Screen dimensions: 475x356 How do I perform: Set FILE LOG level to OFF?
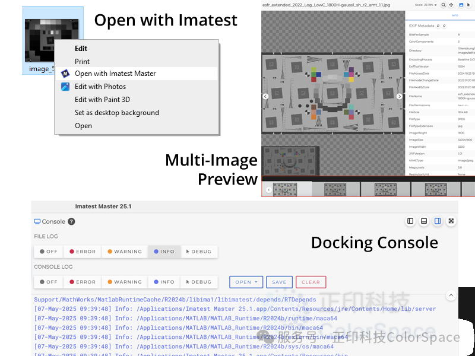click(x=49, y=252)
